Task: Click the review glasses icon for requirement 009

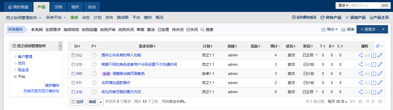Action: point(367,74)
